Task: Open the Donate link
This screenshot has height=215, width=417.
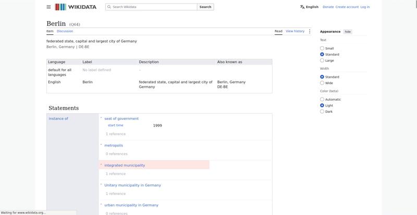Action: (x=328, y=7)
